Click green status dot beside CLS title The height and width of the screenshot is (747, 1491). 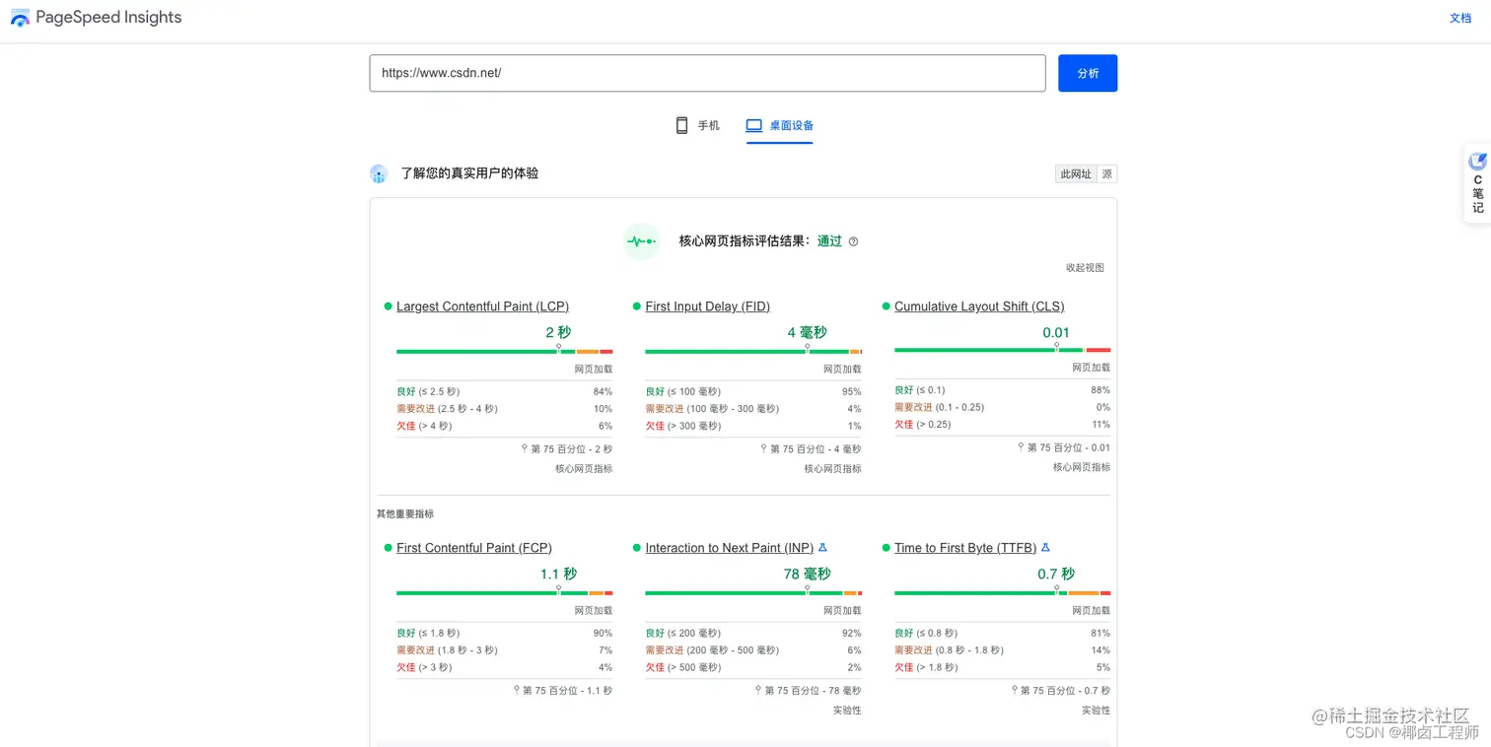point(887,306)
